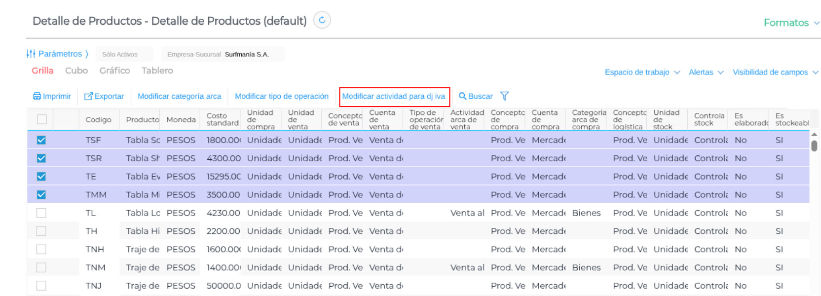Image resolution: width=821 pixels, height=296 pixels.
Task: Click Modificar categoría arca button
Action: 179,96
